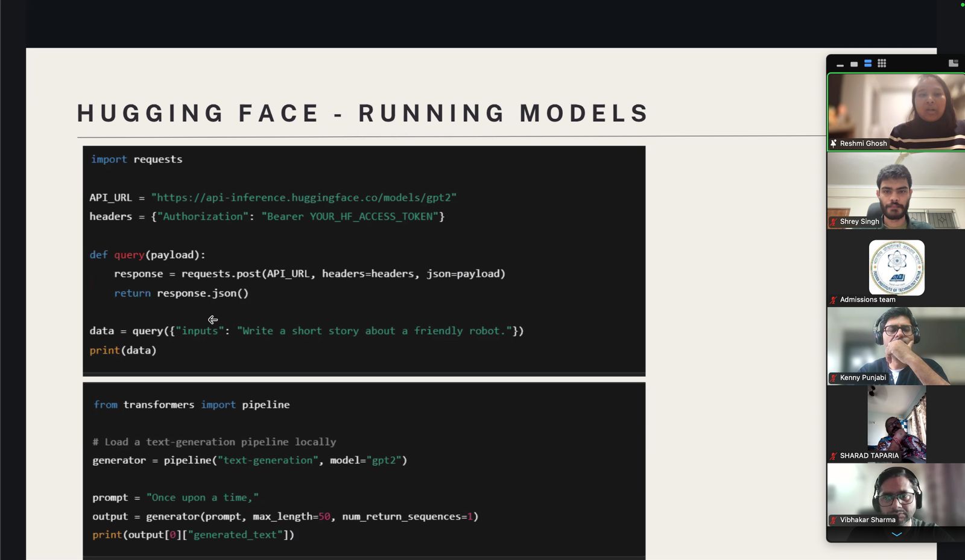Click SHARAD TAPARIA's muted microphone icon
The image size is (965, 560).
834,456
